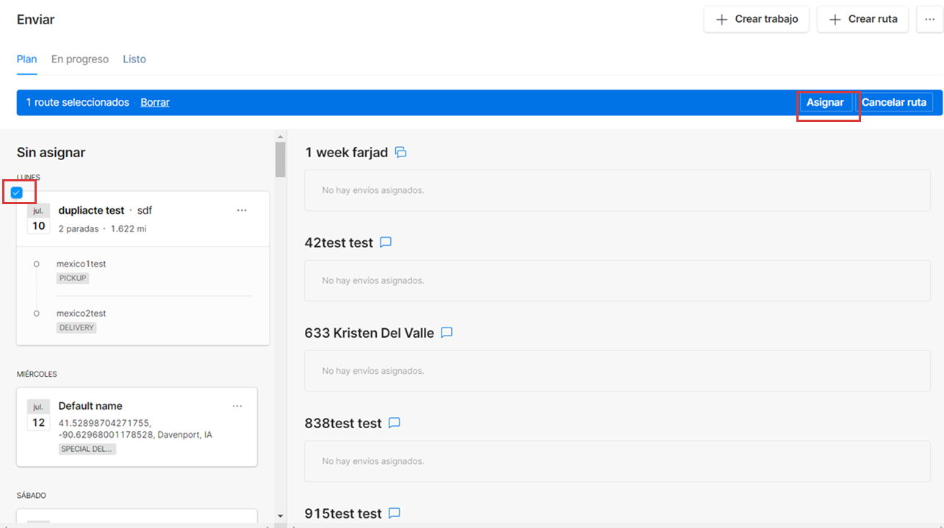The height and width of the screenshot is (528, 944).
Task: Click chat icon next to 838test test
Action: pos(394,423)
